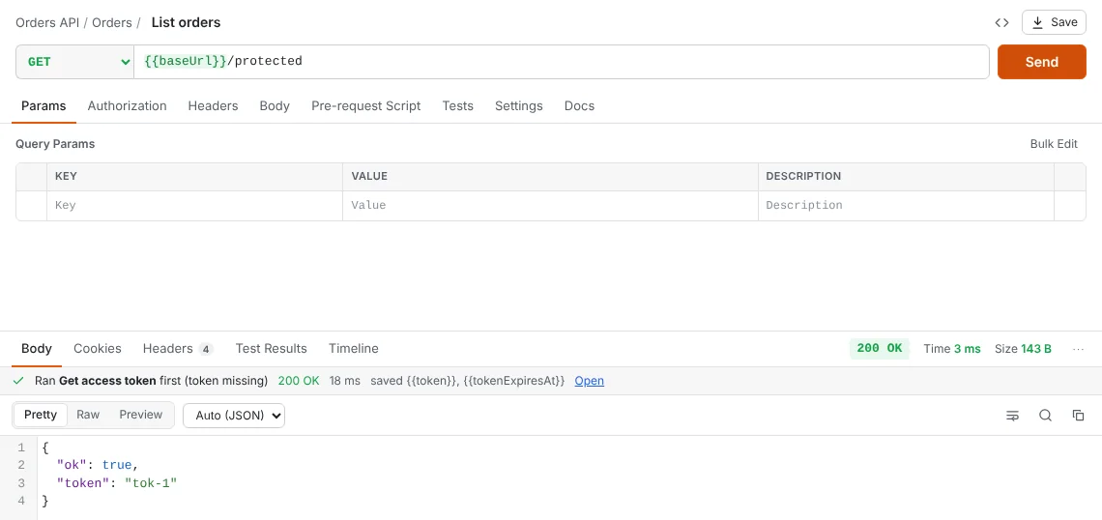The width and height of the screenshot is (1102, 520).
Task: Click the "tok-1" token value
Action: coord(151,483)
